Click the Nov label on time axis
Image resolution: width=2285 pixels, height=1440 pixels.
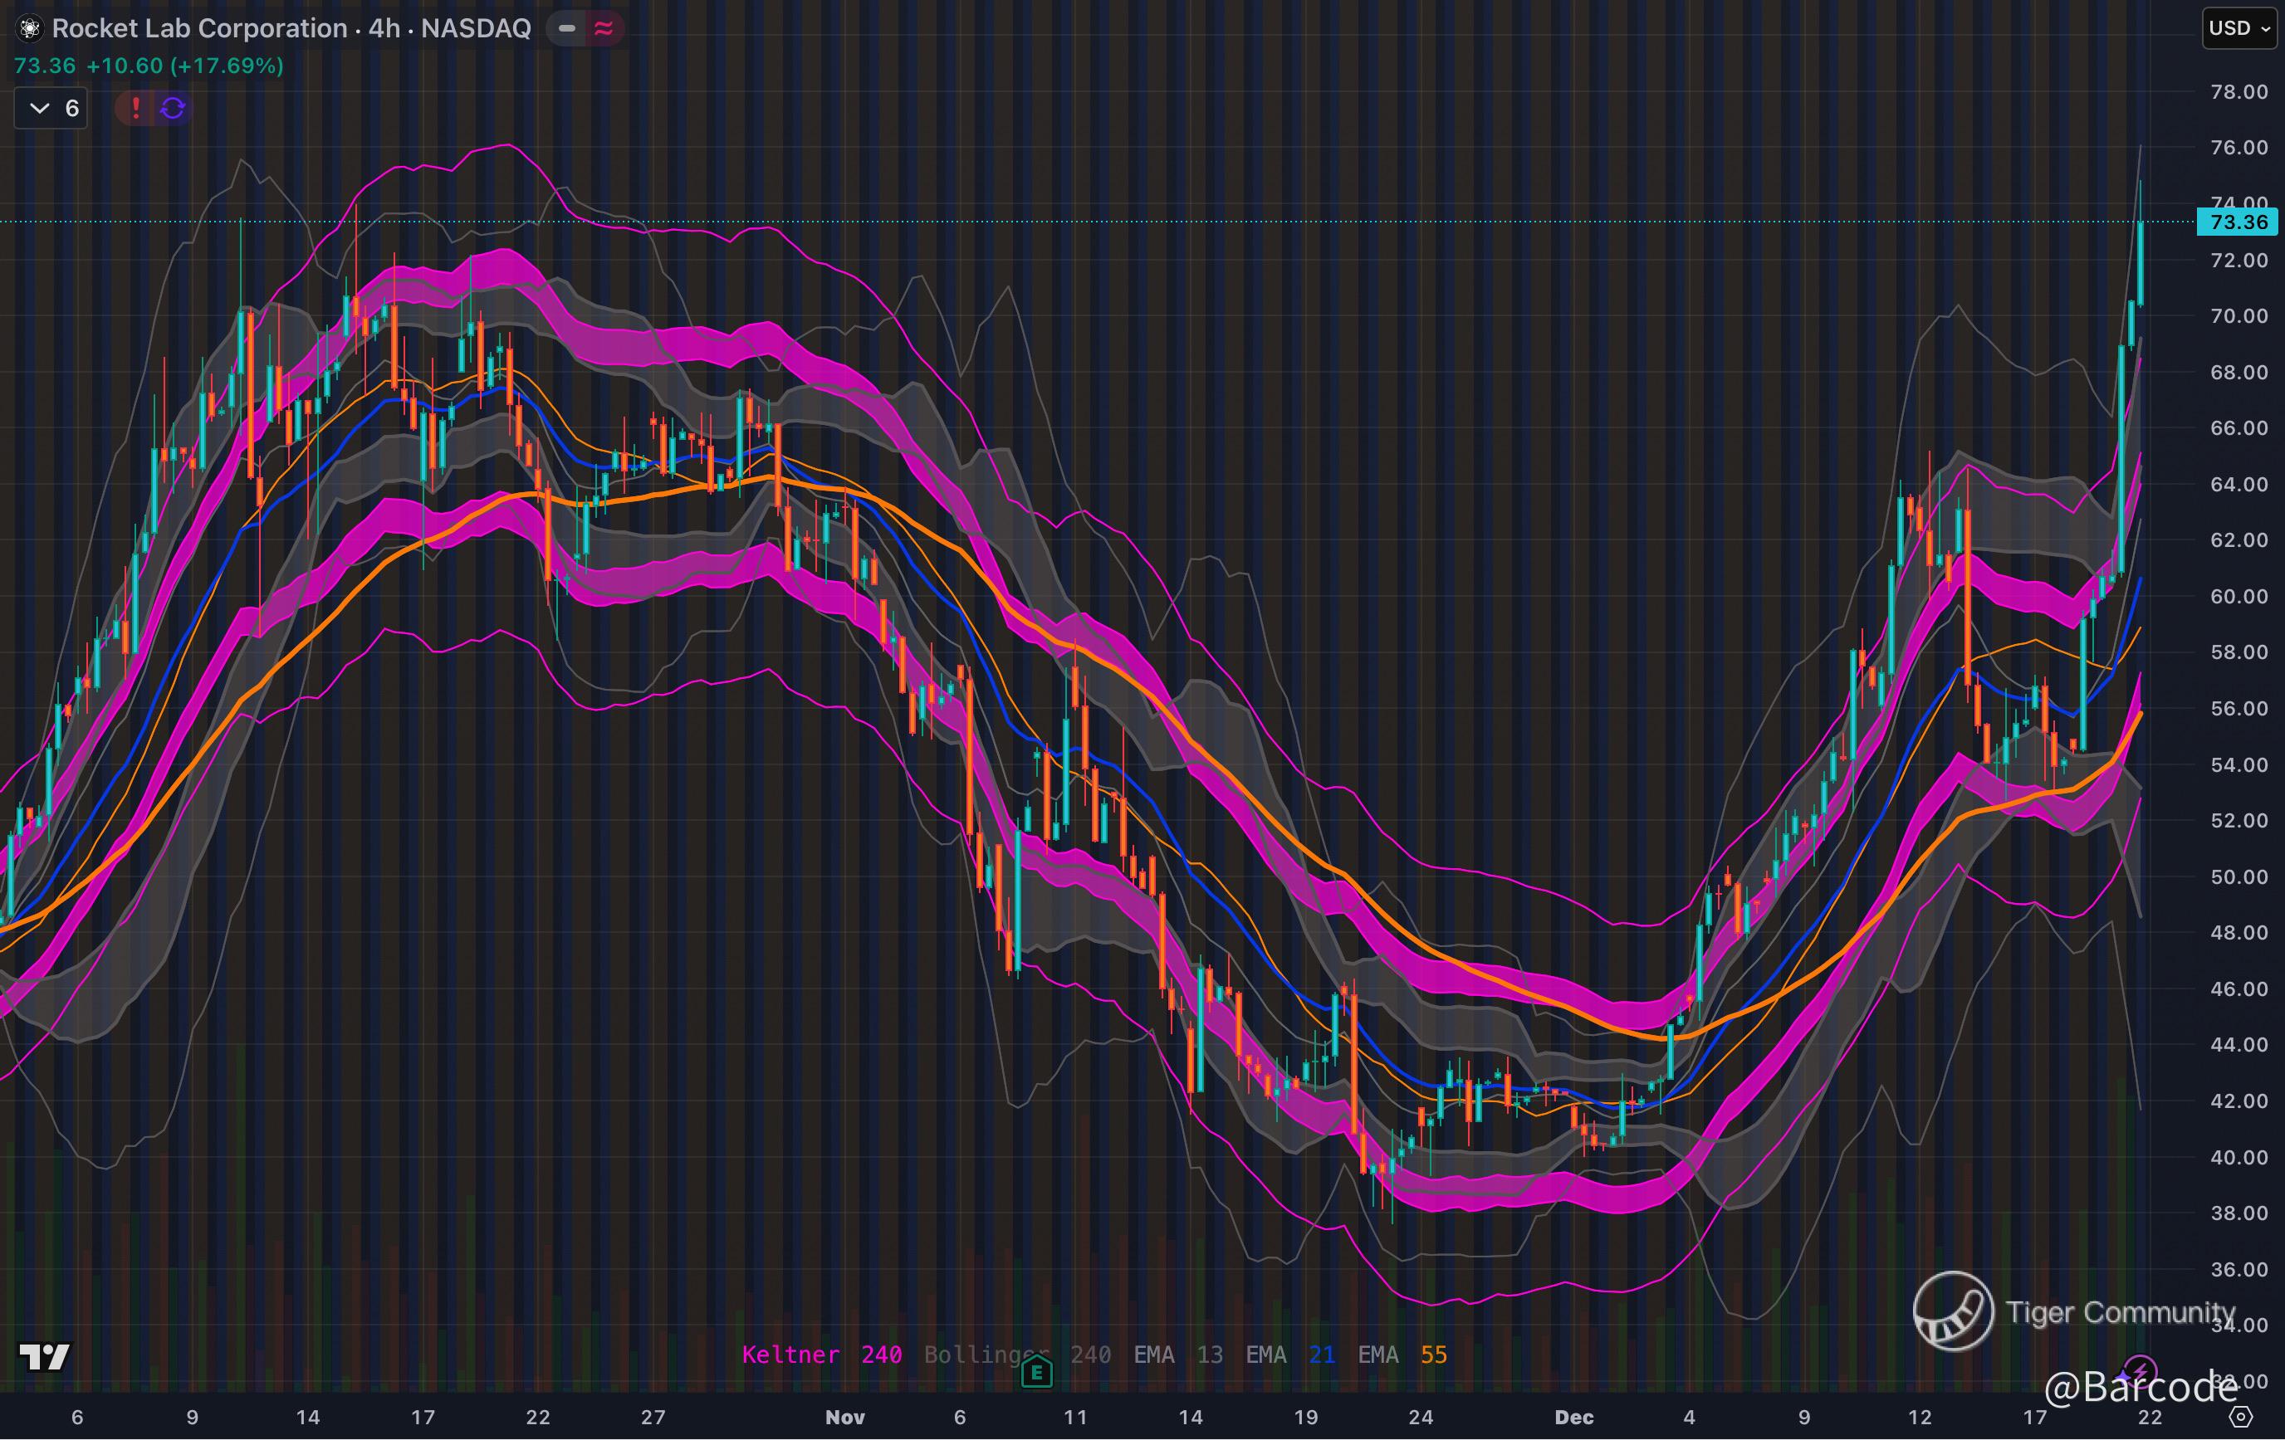tap(844, 1418)
